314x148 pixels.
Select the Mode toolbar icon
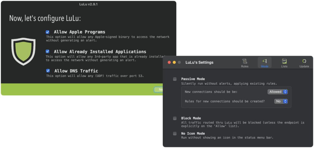[x=264, y=63]
